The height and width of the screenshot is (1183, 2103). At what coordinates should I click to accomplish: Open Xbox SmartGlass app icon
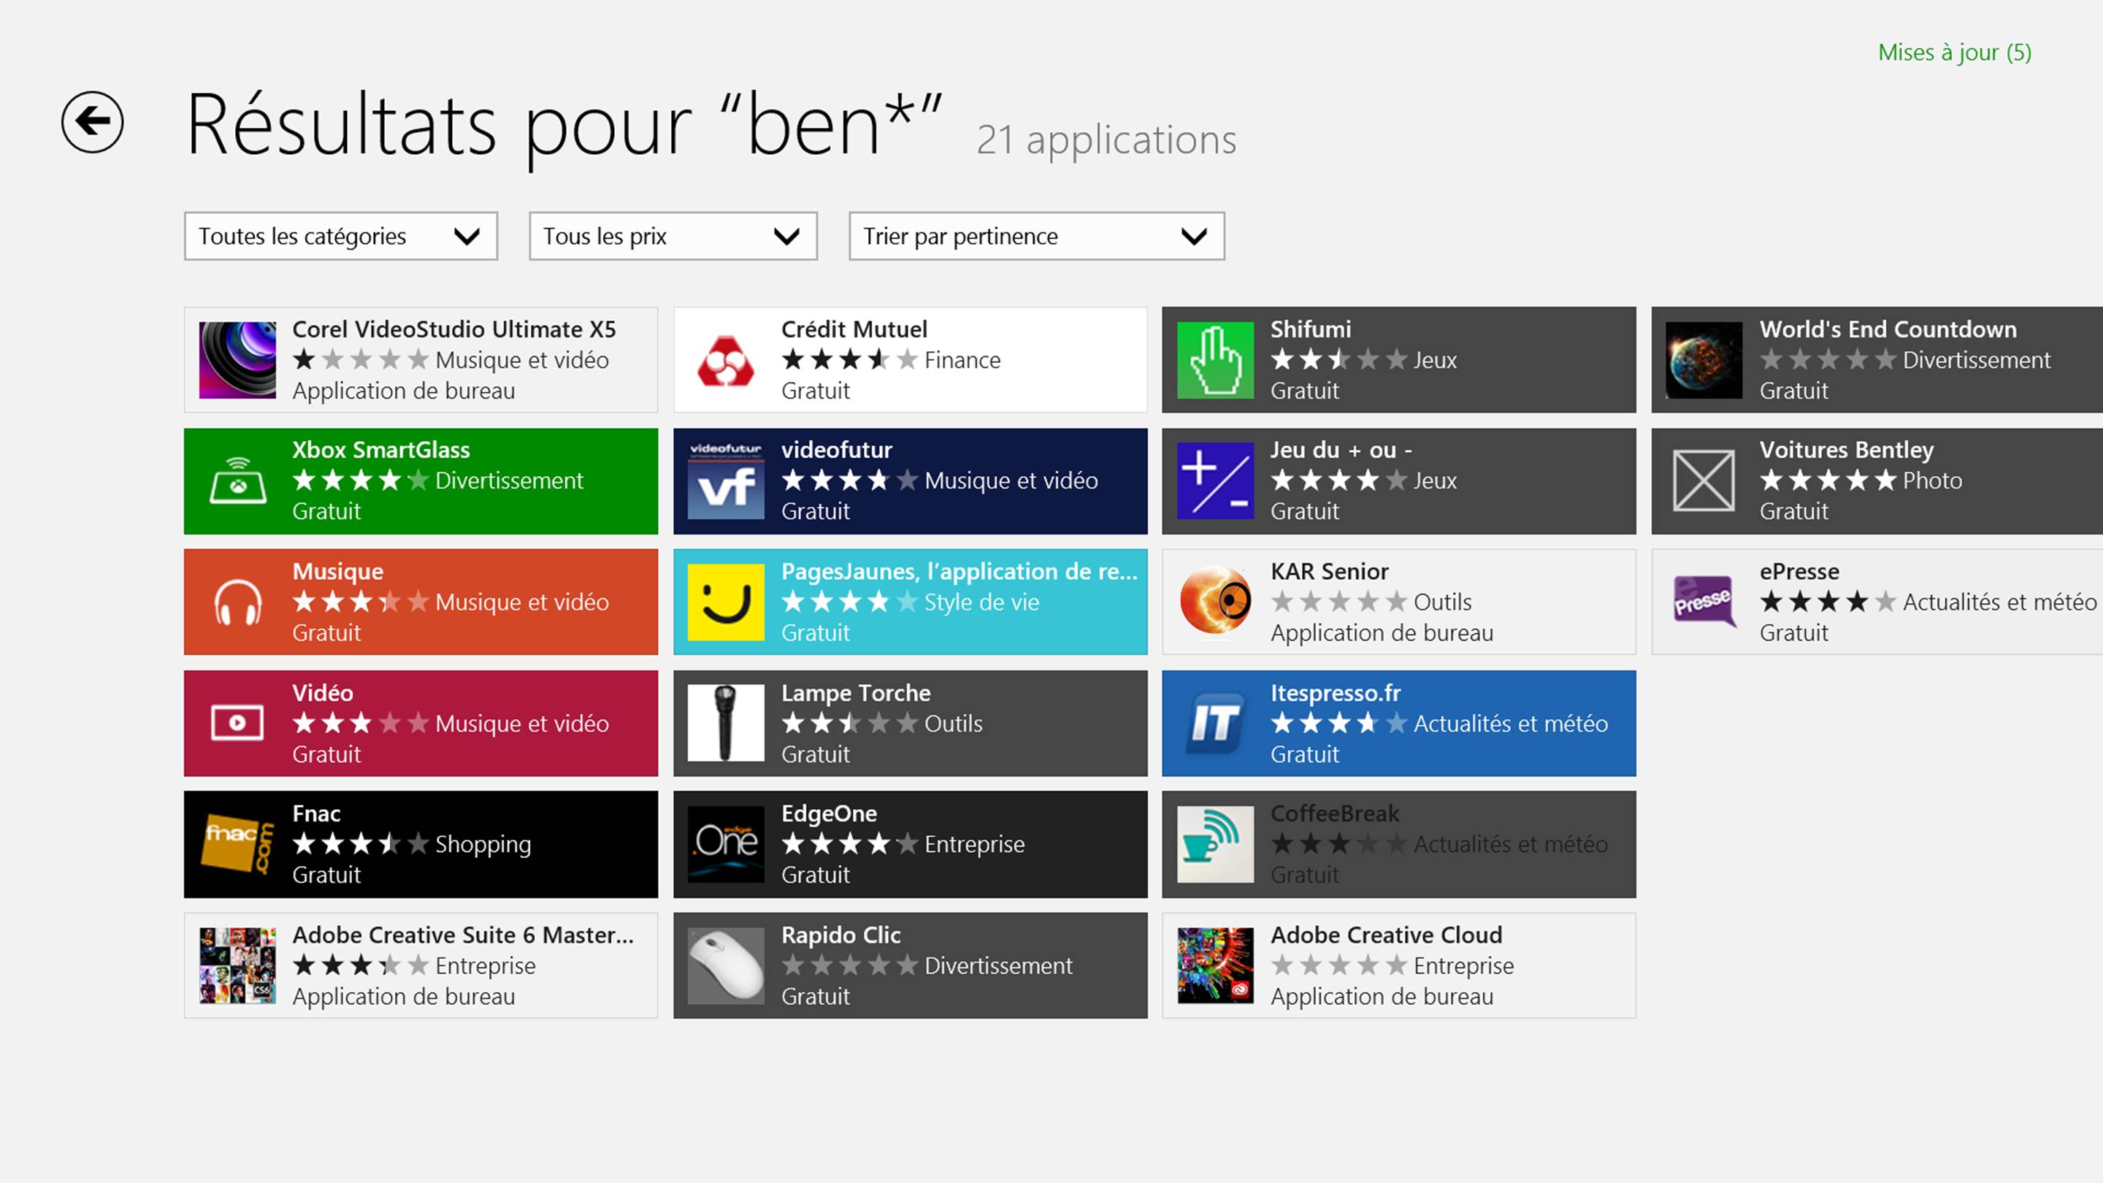(x=237, y=481)
